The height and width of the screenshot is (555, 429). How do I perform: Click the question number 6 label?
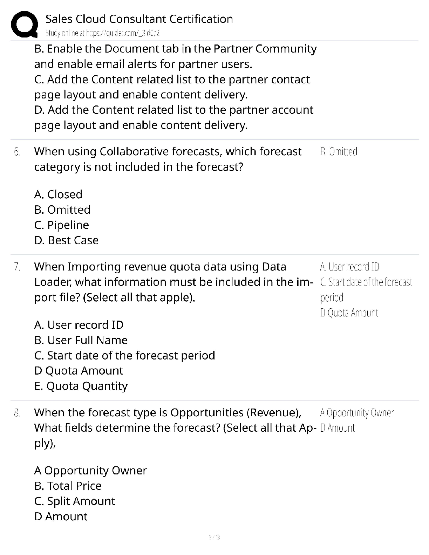coord(17,152)
